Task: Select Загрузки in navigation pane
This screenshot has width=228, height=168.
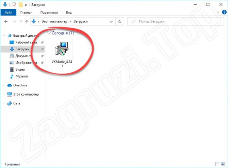Action: [x=22, y=49]
